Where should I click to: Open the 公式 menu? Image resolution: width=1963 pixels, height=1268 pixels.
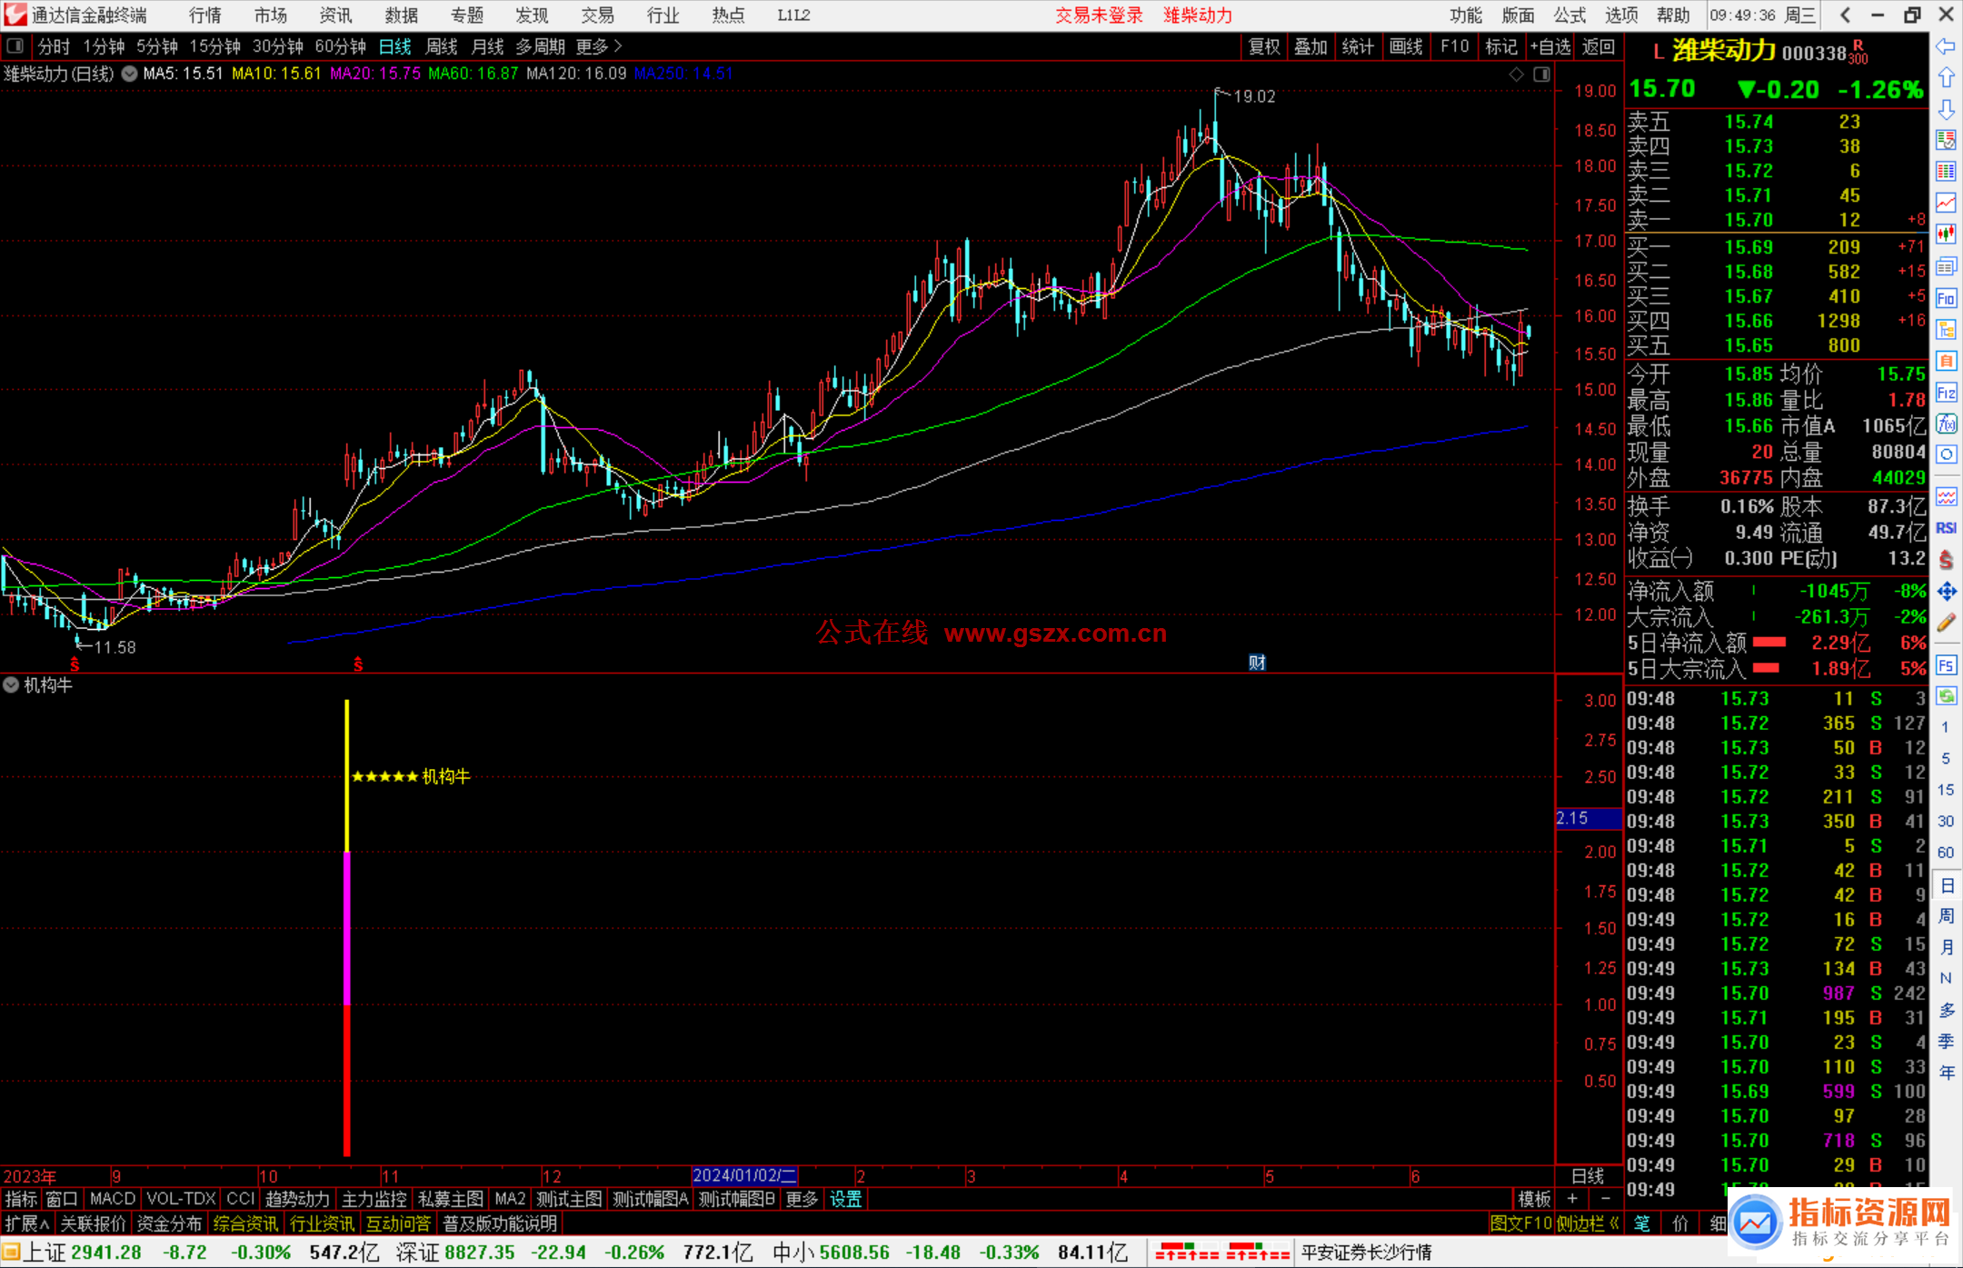[1569, 15]
